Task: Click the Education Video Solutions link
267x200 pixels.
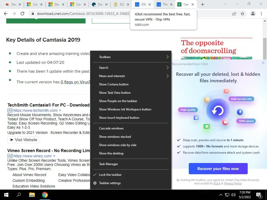Action: point(34,186)
